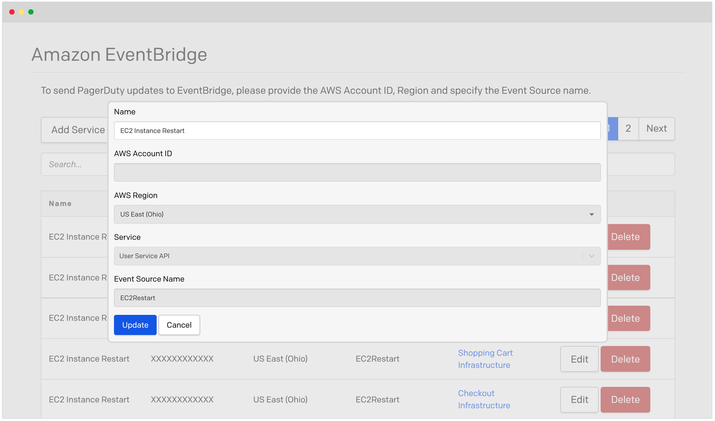Click the Next pagination button

click(x=656, y=128)
